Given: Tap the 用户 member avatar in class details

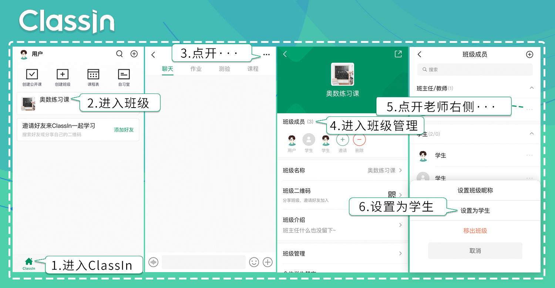Looking at the screenshot, I should pyautogui.click(x=292, y=140).
